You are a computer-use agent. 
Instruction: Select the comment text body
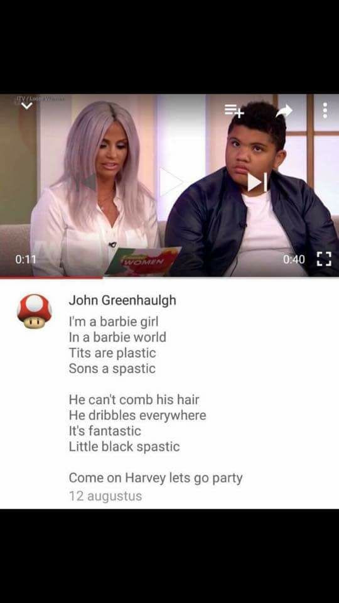click(156, 399)
